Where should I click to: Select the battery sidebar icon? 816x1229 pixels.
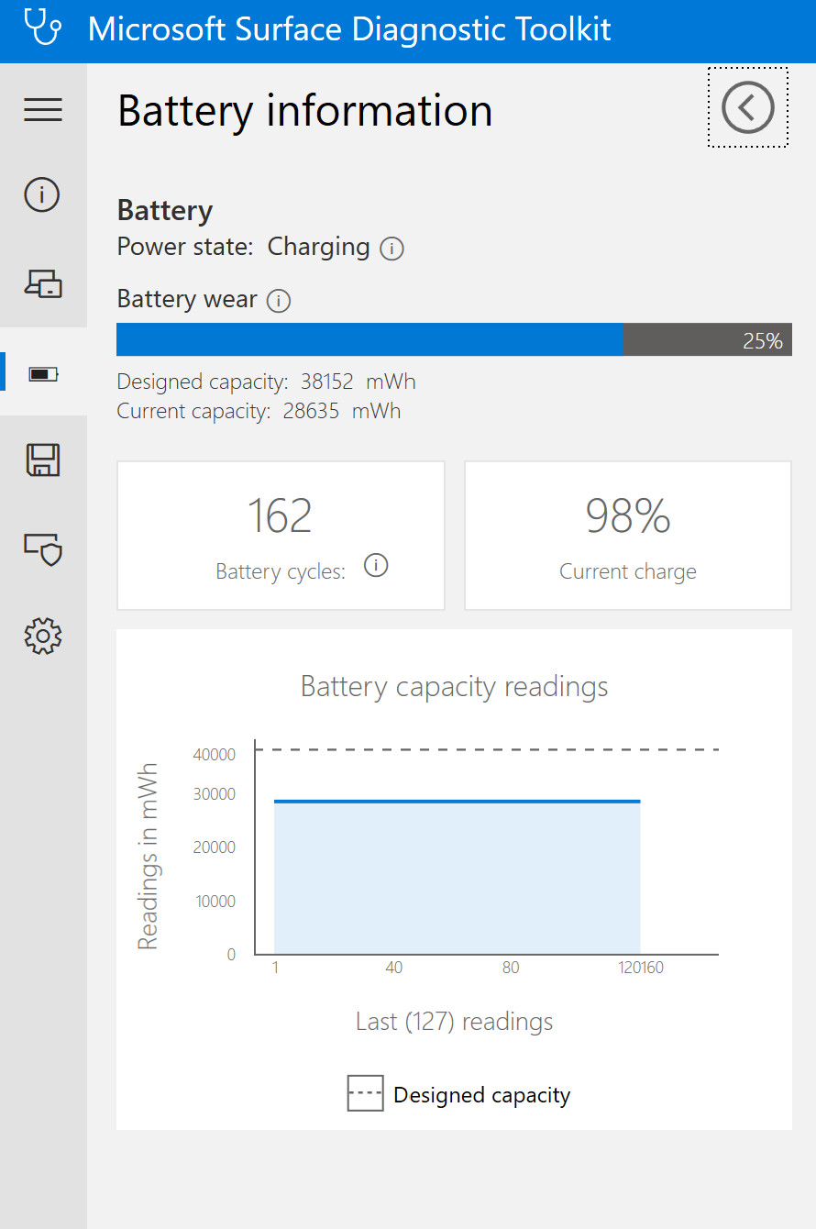(x=43, y=373)
